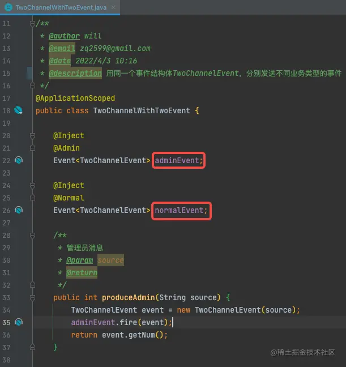Click the @email Javadoc tag
This screenshot has height=367, width=346.
click(x=62, y=48)
